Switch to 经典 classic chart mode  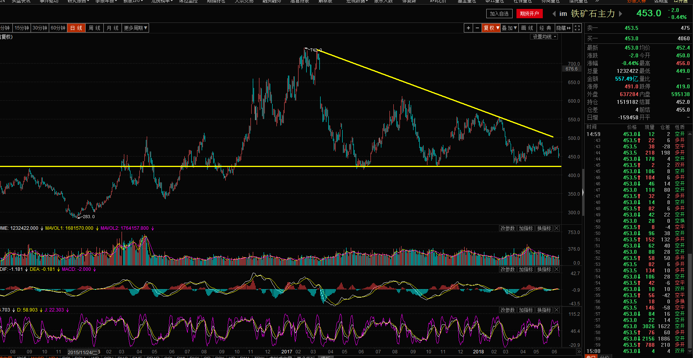pyautogui.click(x=545, y=28)
